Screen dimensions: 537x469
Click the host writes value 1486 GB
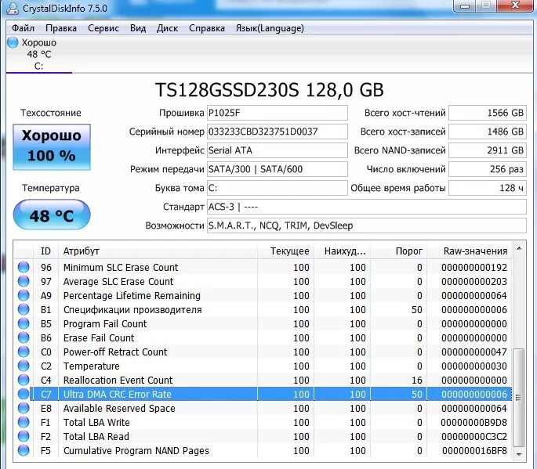coord(488,132)
